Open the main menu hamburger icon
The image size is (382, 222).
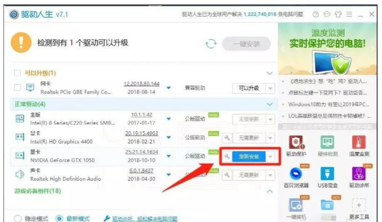click(x=349, y=14)
